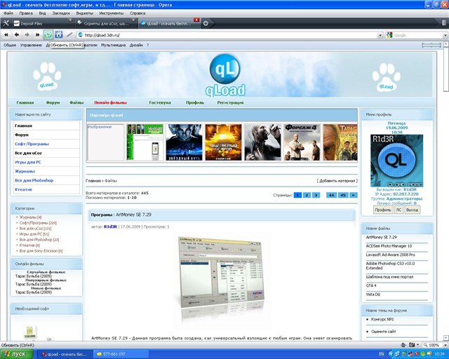449x359 pixels.
Task: Open Онлайн фильмы in site navigation
Action: 110,102
